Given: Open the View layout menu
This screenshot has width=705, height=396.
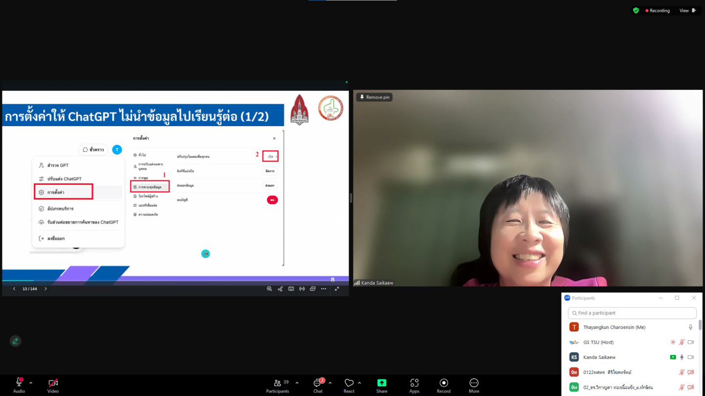Looking at the screenshot, I should point(687,10).
